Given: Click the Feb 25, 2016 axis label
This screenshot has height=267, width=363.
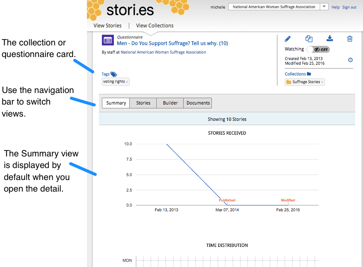Looking at the screenshot, I should point(288,210).
